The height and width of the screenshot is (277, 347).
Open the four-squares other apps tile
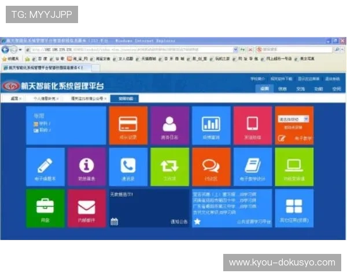(294, 208)
